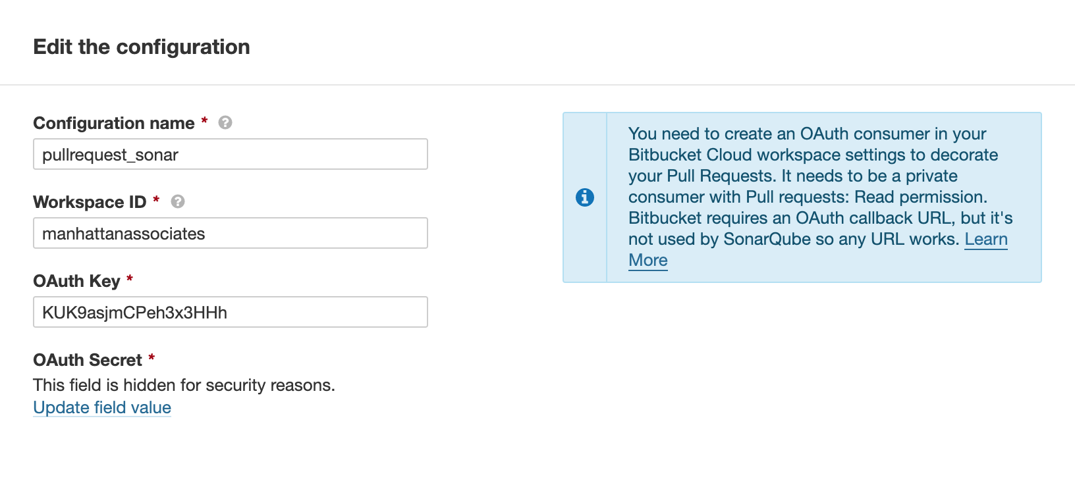Click into the Workspace ID text box
Image resolution: width=1075 pixels, height=483 pixels.
[x=231, y=234]
